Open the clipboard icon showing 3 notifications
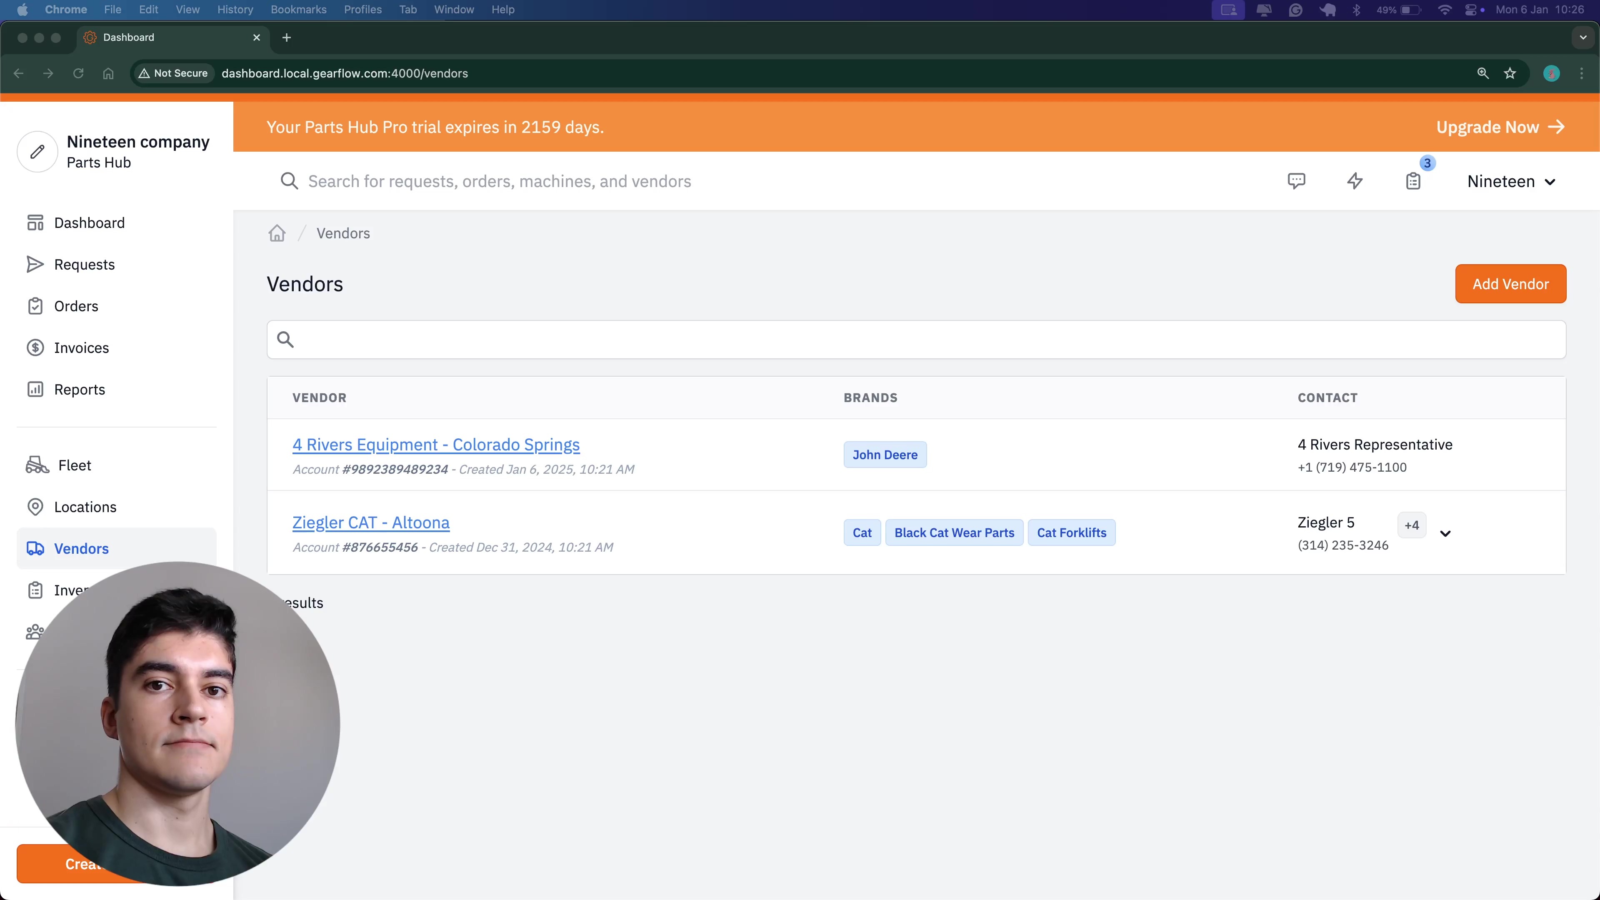Viewport: 1600px width, 900px height. 1414,181
